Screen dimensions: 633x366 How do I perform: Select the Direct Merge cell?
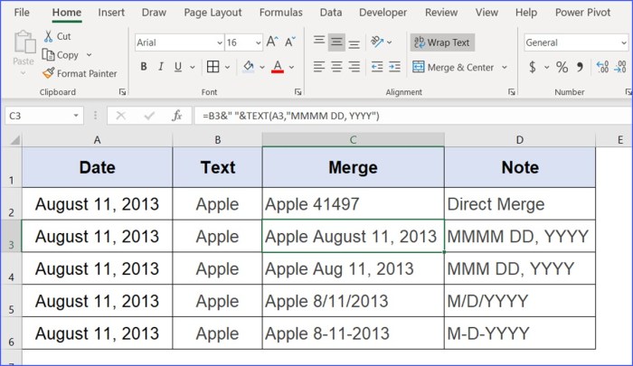click(x=520, y=203)
